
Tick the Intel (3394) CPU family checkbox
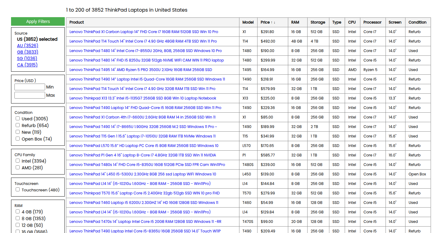point(18,161)
